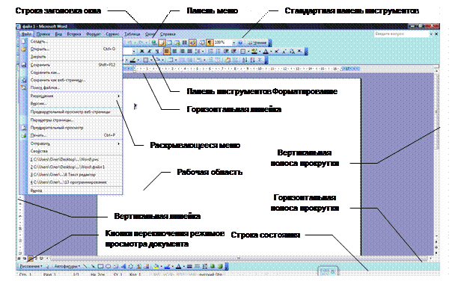Screen dimensions: 458x281
Task: Choose Сохранить как веб-страницу...
Action: pos(72,80)
